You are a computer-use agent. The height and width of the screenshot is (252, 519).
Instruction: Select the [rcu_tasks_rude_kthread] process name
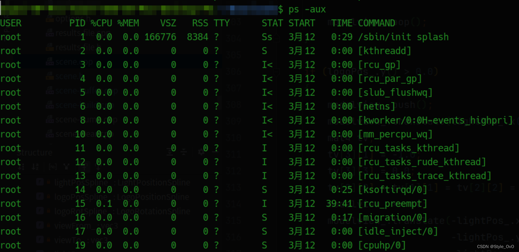click(x=422, y=162)
